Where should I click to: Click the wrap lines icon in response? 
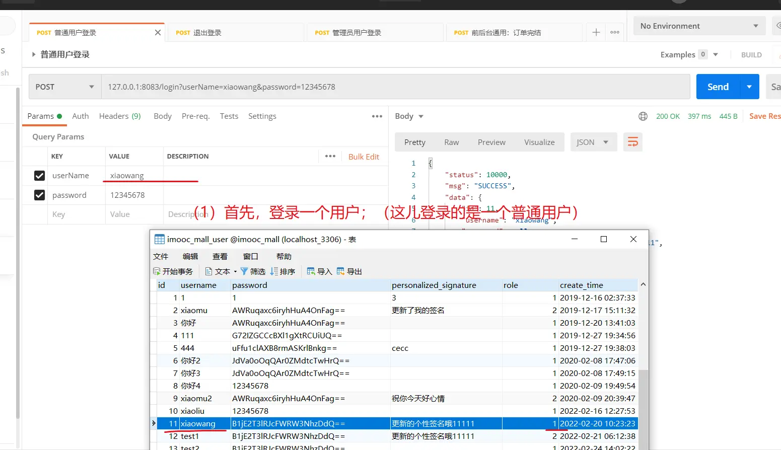pos(632,142)
